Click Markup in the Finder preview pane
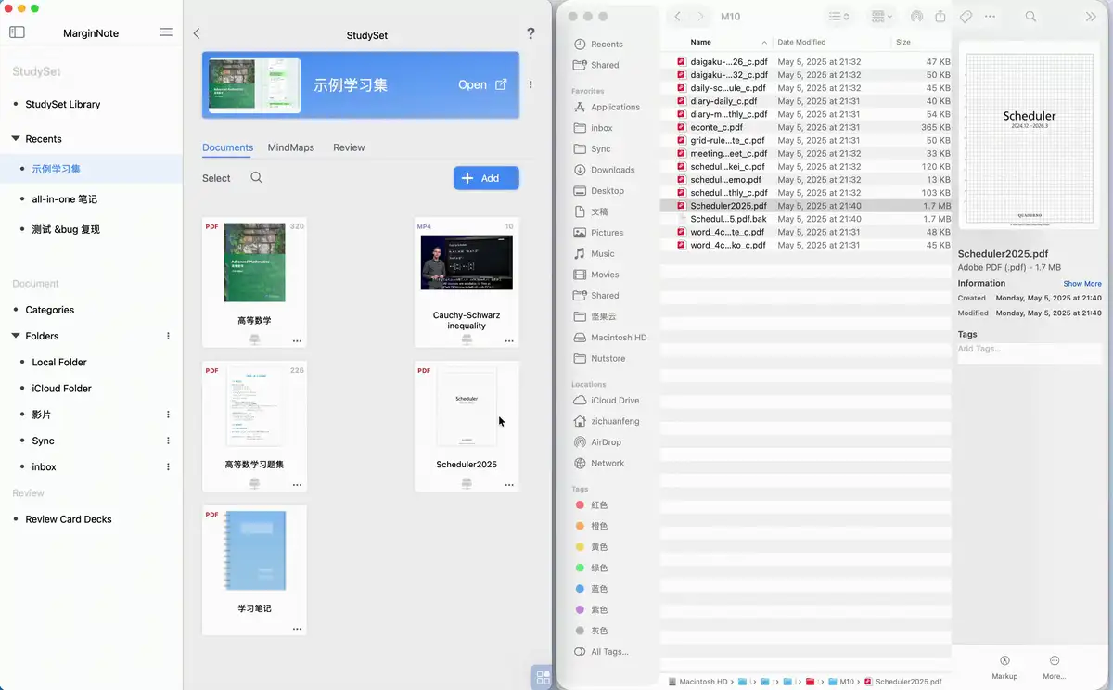Image resolution: width=1113 pixels, height=690 pixels. [x=1004, y=668]
